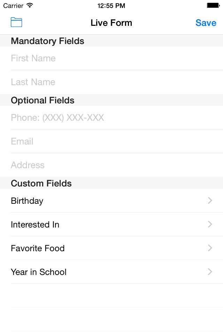Expand Birthday using its chevron arrow
The height and width of the screenshot is (335, 223).
[210, 201]
